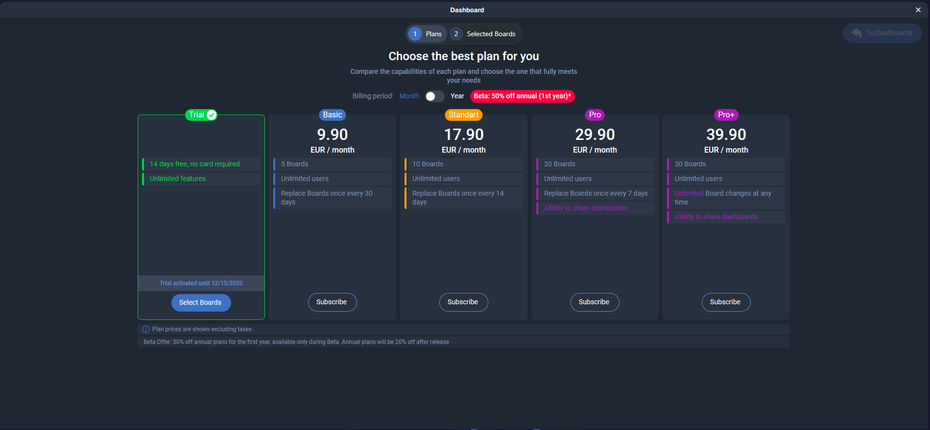Select the Month billing period label
This screenshot has height=430, width=930.
(409, 96)
